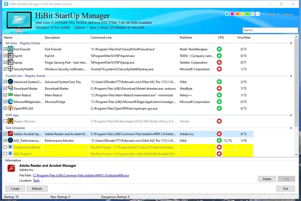Choose the magenta color theme swatch
The width and height of the screenshot is (301, 201).
pyautogui.click(x=232, y=14)
